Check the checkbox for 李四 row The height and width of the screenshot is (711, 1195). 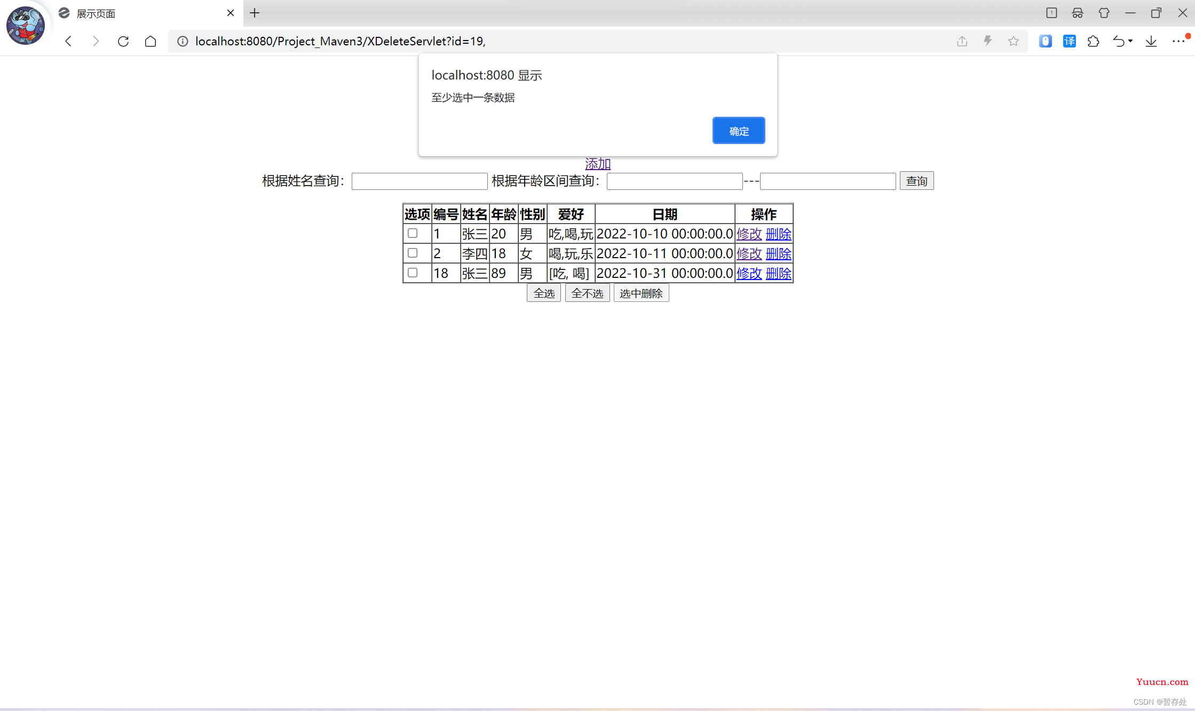pyautogui.click(x=413, y=253)
